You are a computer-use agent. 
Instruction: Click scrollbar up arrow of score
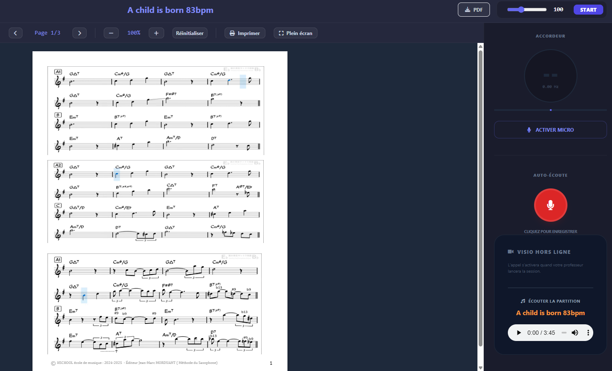tap(480, 46)
